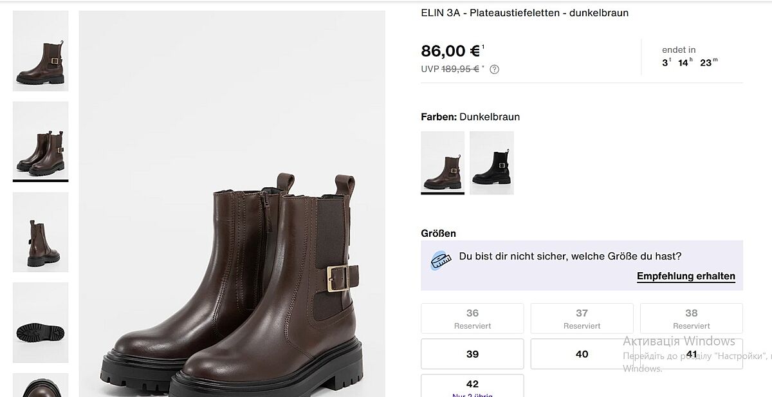Show the boot sole thumbnail
Viewport: 772px width, 397px height.
pos(41,322)
